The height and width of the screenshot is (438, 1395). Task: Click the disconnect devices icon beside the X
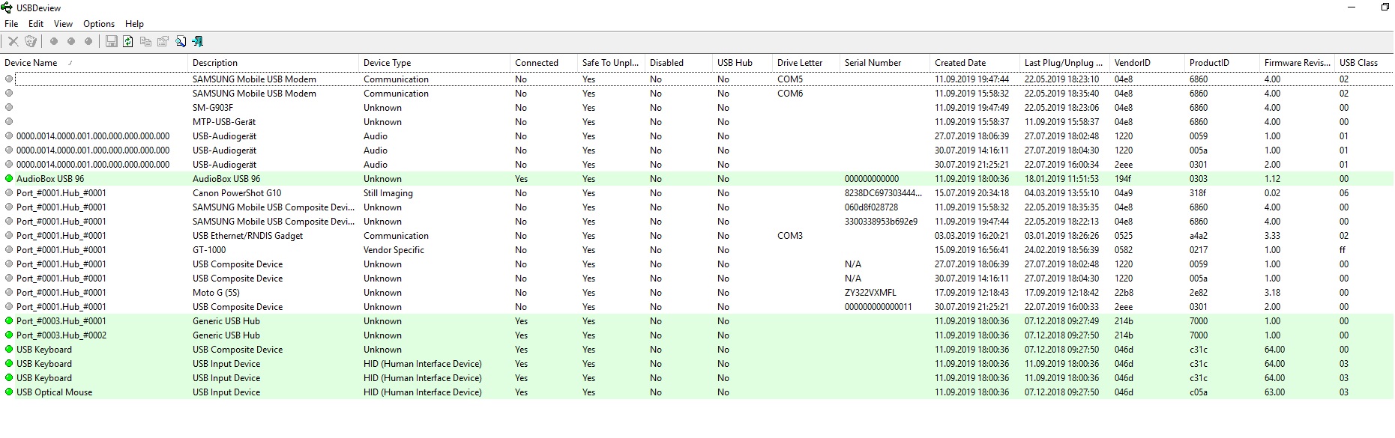pos(31,42)
